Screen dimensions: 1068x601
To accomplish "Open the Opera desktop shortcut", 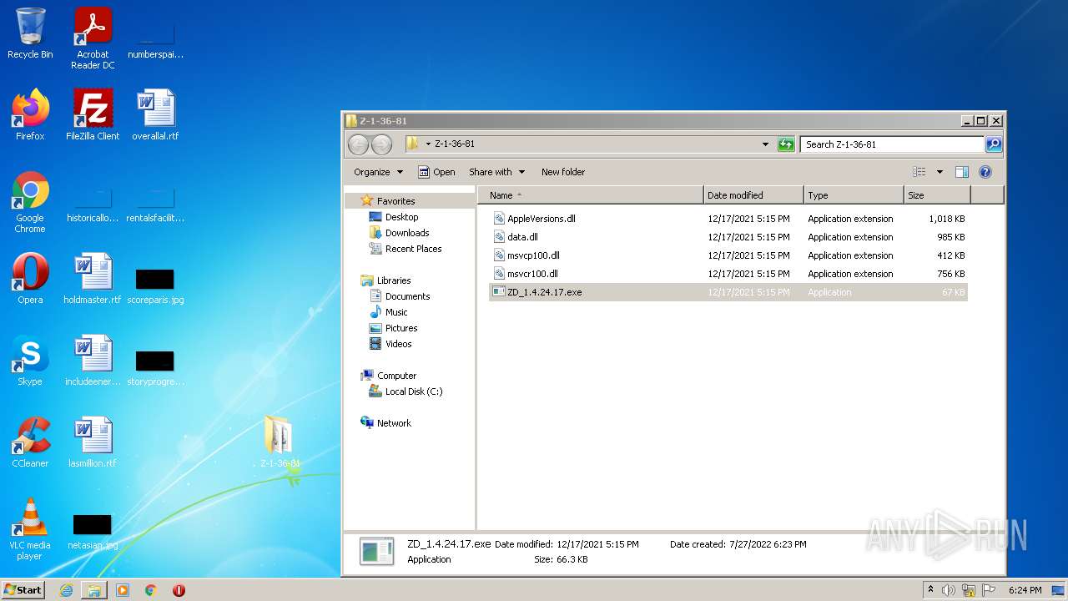I will click(30, 279).
